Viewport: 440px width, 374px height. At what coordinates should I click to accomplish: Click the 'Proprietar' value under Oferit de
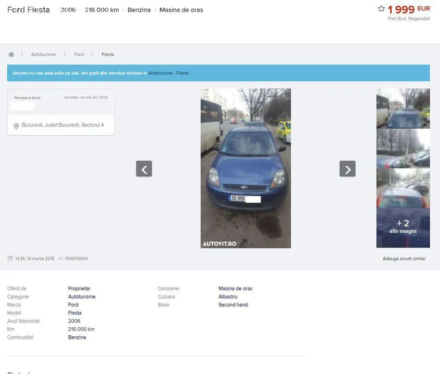(x=79, y=288)
